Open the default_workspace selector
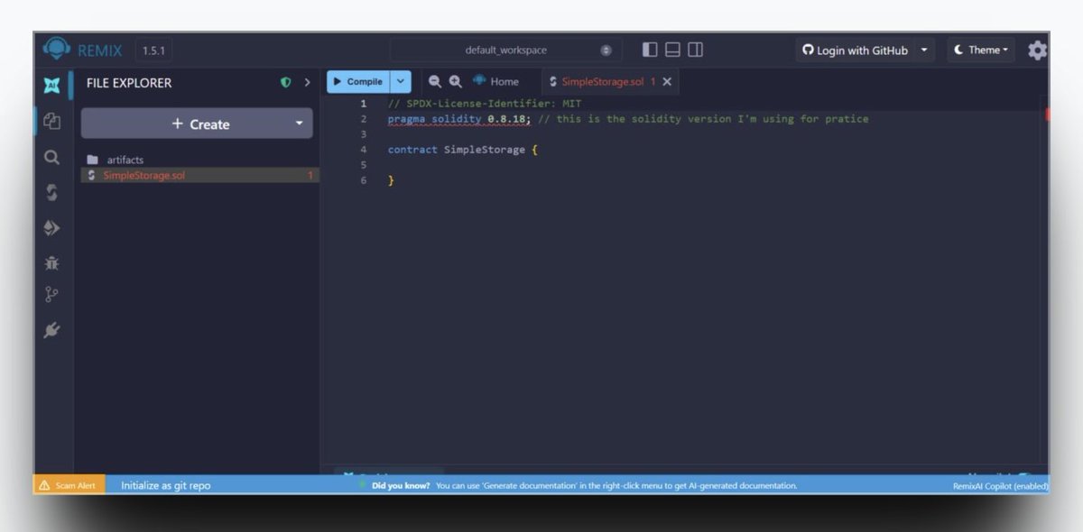Screen dimensions: 1083x532 (505, 50)
